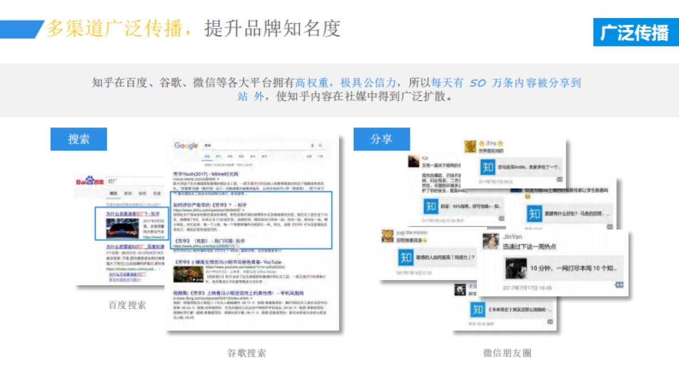Click the comment bubble icon on JinYan's post

coord(618,285)
